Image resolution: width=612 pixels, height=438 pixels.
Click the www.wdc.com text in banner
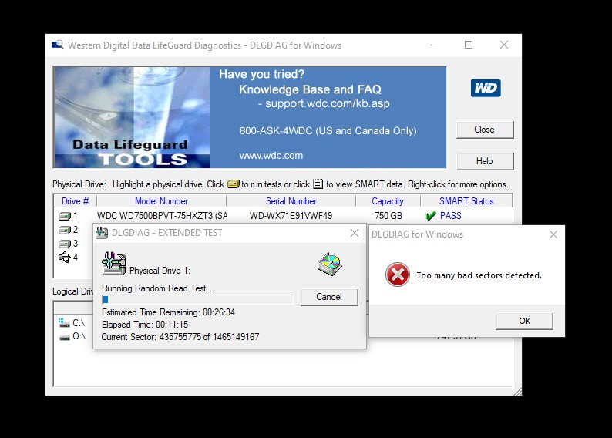271,155
